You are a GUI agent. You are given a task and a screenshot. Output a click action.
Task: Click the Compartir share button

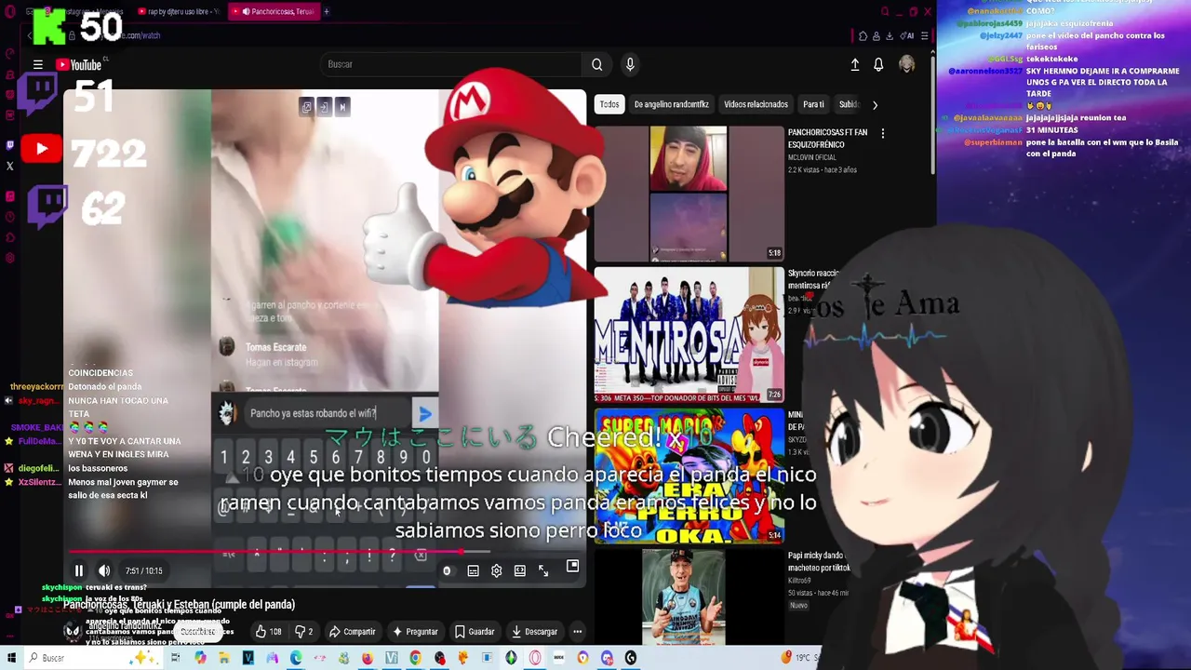(352, 632)
